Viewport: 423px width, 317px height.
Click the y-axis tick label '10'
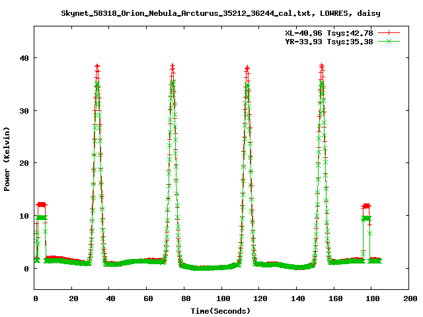[24, 216]
